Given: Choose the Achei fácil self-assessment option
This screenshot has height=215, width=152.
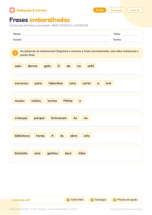Looking at the screenshot, I should [x=75, y=200].
